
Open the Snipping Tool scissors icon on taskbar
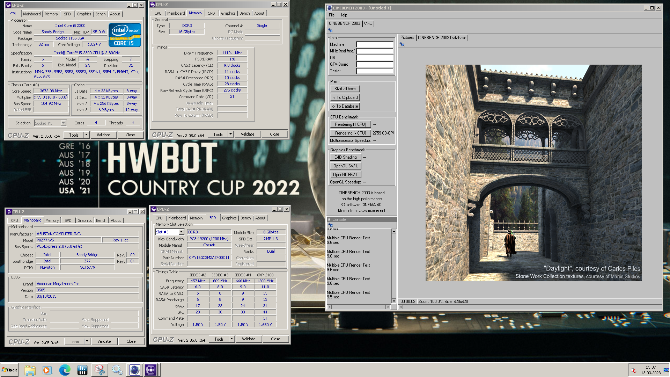click(x=100, y=370)
